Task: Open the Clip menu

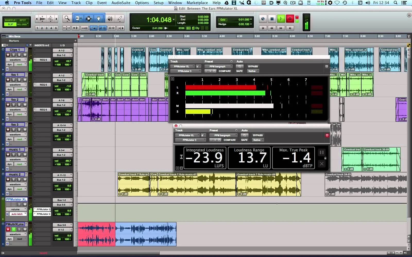Action: coord(89,3)
